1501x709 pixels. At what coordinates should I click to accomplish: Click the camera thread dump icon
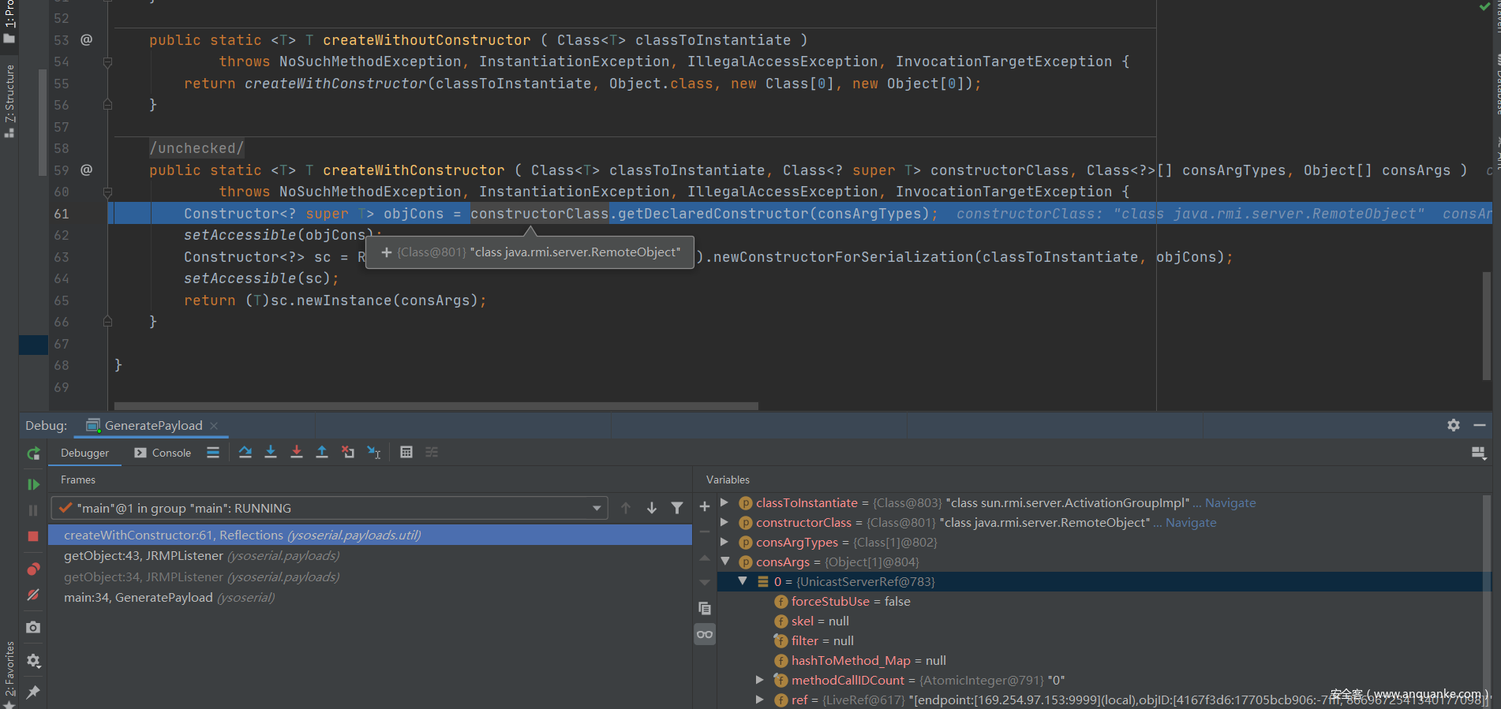coord(33,628)
